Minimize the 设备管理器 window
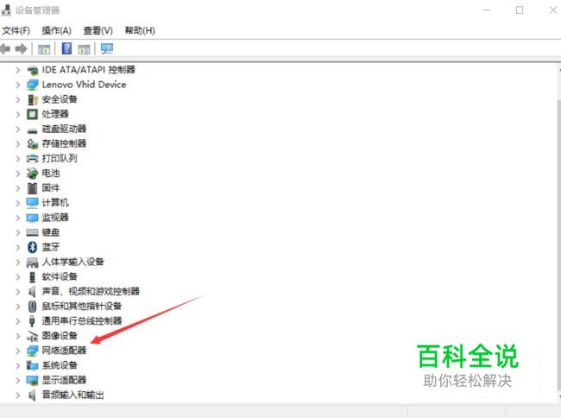This screenshot has height=418, width=561. tap(487, 10)
